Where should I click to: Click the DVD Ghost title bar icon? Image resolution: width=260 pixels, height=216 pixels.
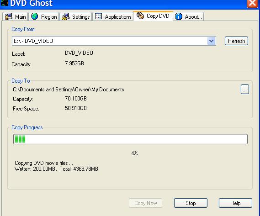coord(4,3)
